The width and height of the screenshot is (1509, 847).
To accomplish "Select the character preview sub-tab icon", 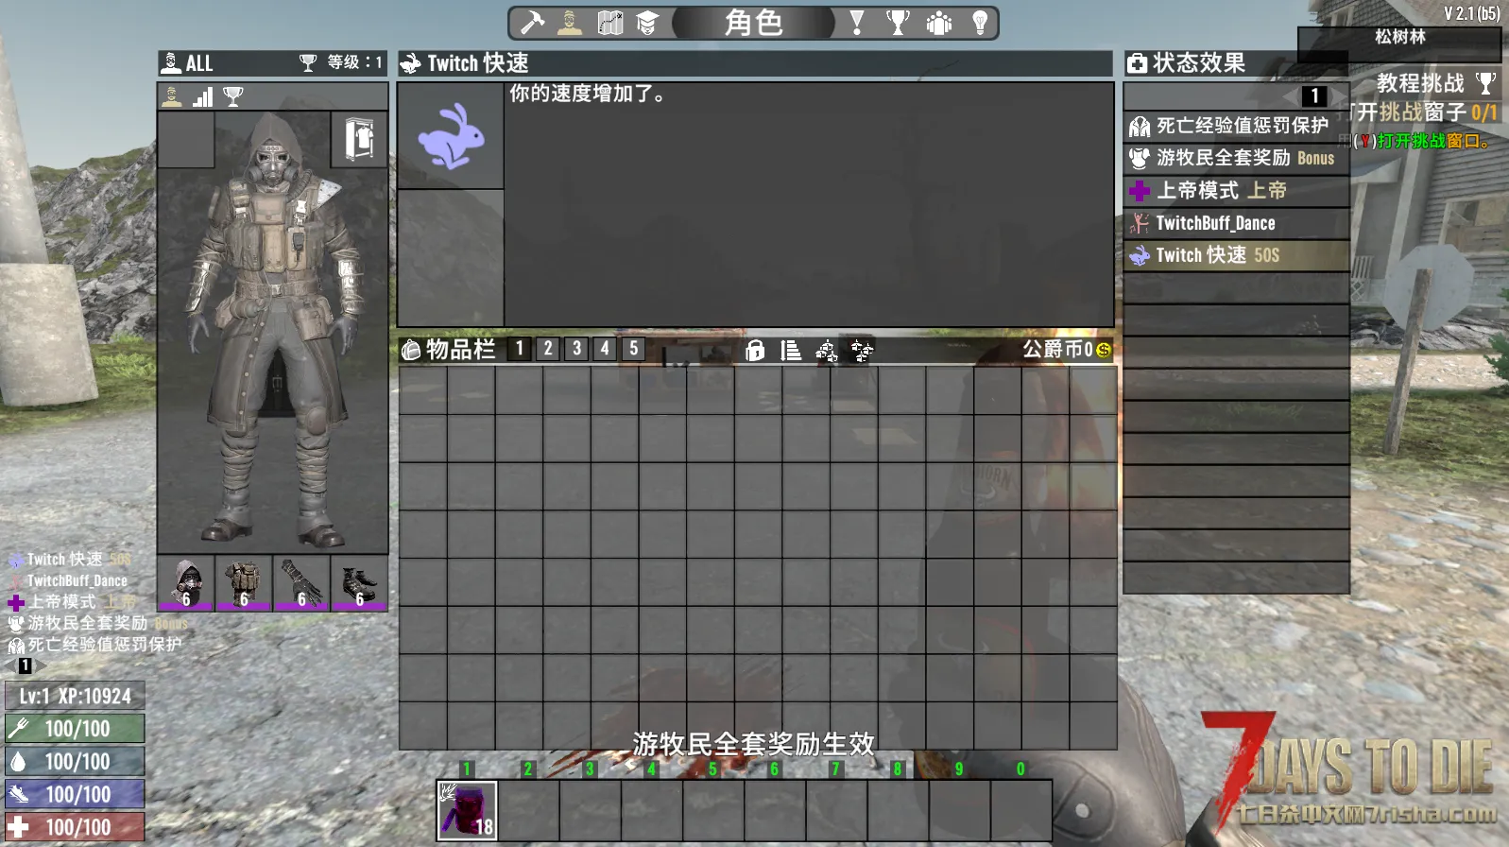I will [x=172, y=96].
